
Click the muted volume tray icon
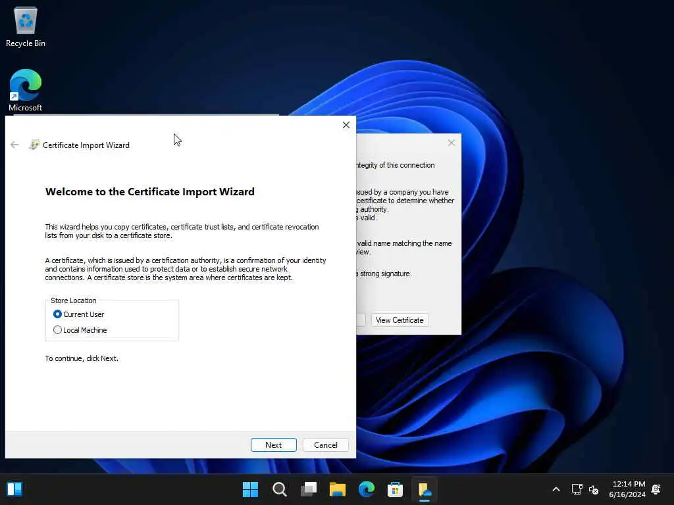pyautogui.click(x=594, y=489)
